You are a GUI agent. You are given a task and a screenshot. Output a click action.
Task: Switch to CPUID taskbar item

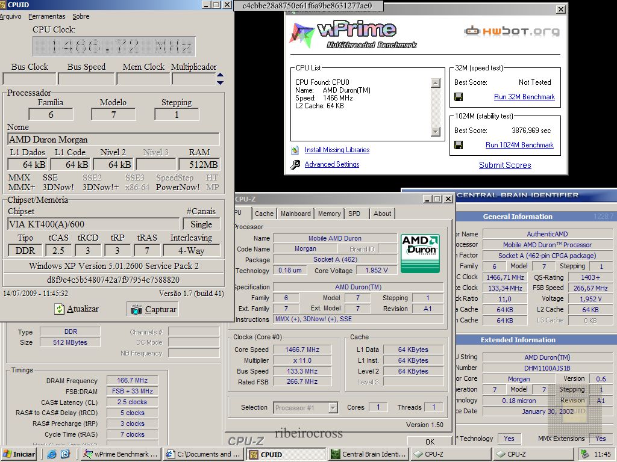click(x=287, y=454)
